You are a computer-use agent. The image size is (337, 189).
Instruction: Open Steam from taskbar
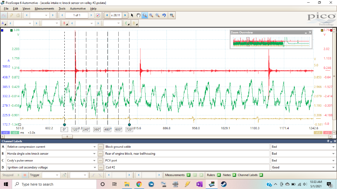pos(223,184)
